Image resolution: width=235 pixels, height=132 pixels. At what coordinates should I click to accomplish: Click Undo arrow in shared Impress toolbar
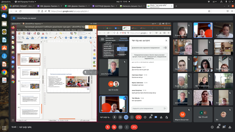[60, 33]
